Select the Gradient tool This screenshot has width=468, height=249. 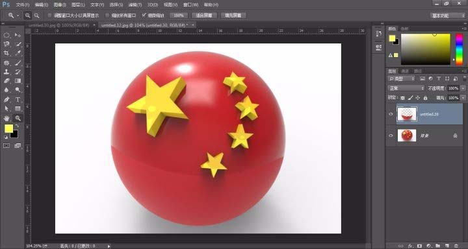pos(18,80)
